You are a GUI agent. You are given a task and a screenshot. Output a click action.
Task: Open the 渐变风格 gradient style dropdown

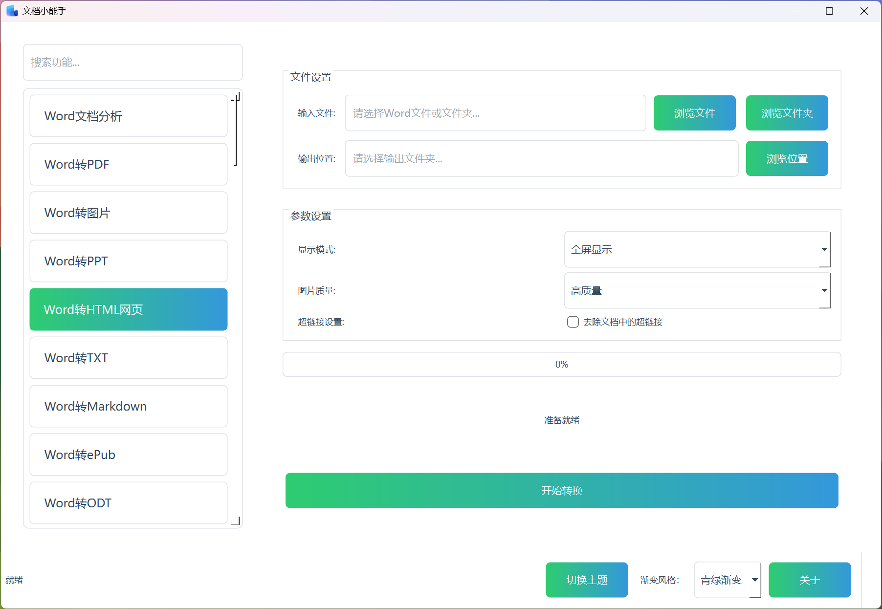pos(727,580)
